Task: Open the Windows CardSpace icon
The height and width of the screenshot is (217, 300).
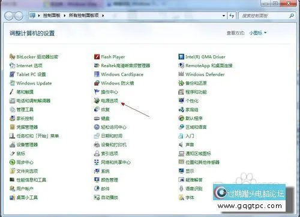Action: tap(97, 74)
